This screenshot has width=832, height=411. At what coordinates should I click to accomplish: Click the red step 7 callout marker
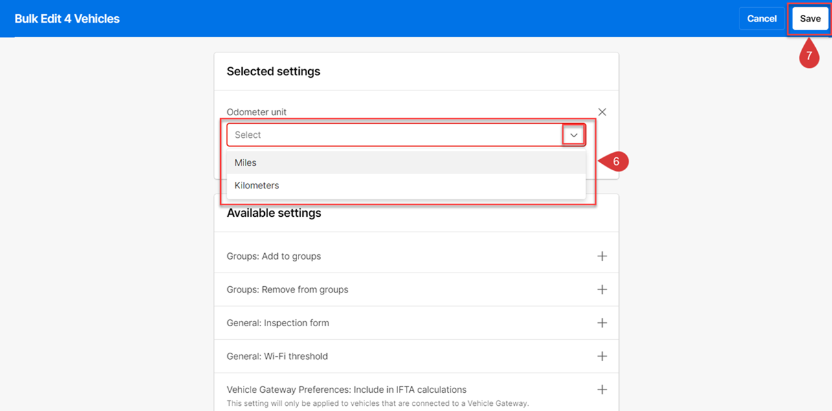click(x=809, y=56)
